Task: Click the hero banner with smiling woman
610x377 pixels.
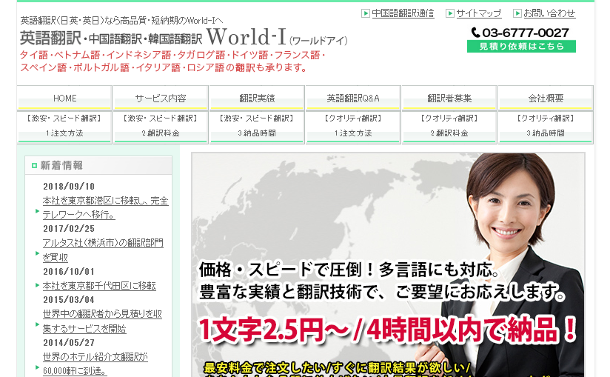Action: (388, 264)
